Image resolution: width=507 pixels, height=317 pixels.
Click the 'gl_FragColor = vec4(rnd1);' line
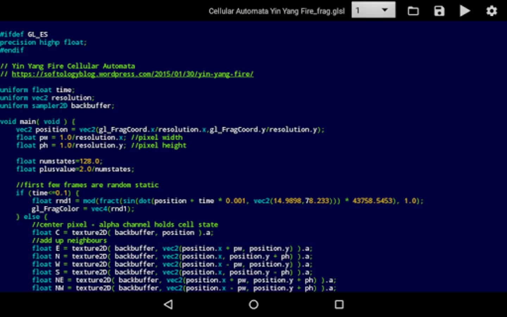tap(83, 209)
